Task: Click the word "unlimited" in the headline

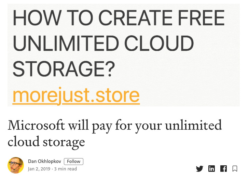Action: point(193,125)
